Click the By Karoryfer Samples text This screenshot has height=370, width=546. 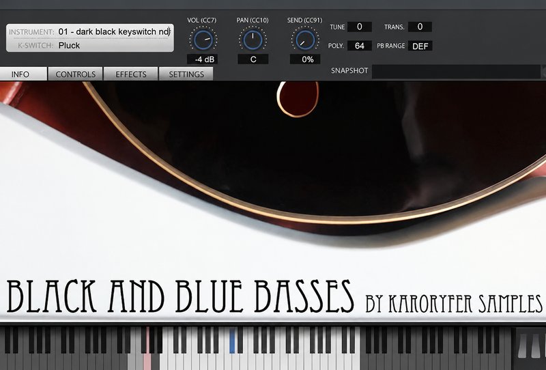pyautogui.click(x=454, y=304)
